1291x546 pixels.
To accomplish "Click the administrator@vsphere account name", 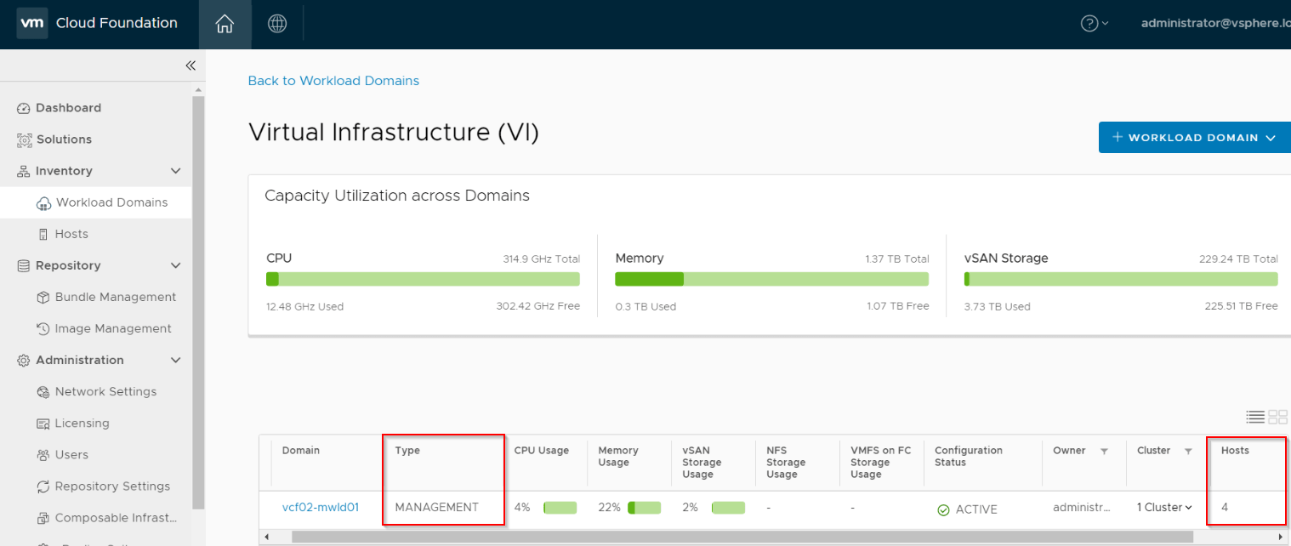I will tap(1215, 24).
